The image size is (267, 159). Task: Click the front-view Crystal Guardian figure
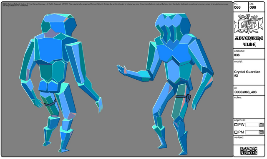click(x=165, y=84)
